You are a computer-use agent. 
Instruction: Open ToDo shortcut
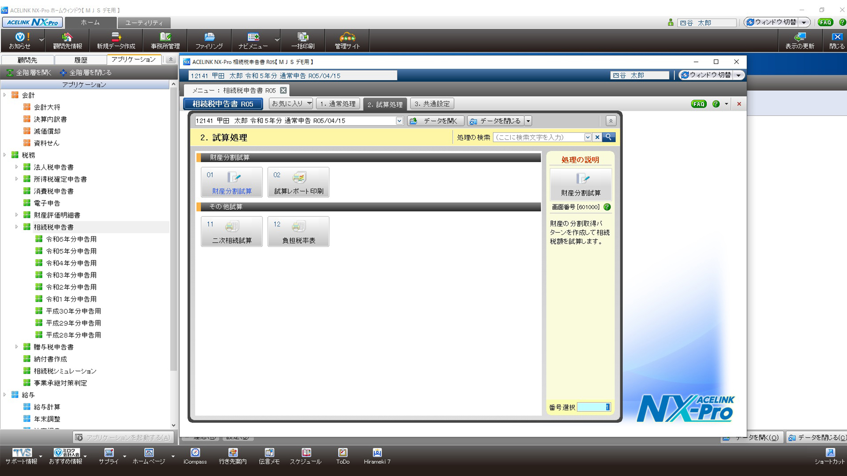(x=343, y=456)
